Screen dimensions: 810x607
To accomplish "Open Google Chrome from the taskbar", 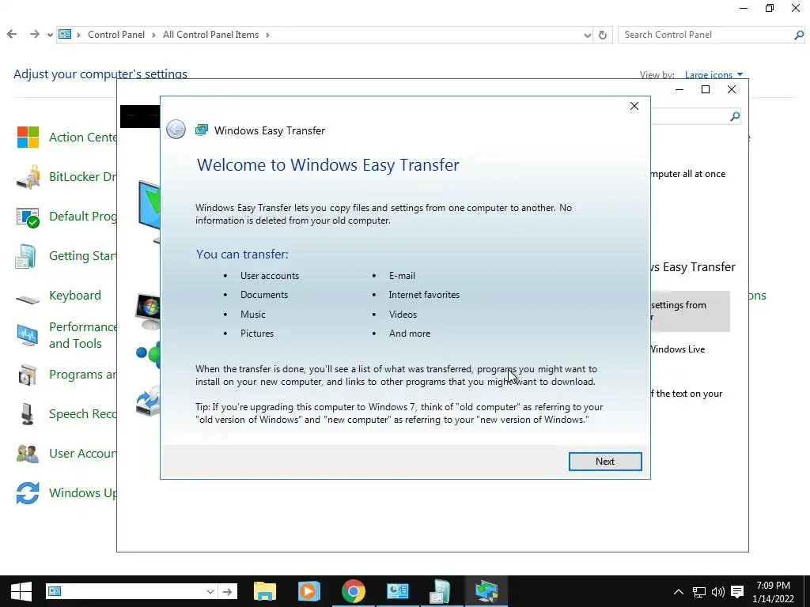I will [x=354, y=591].
